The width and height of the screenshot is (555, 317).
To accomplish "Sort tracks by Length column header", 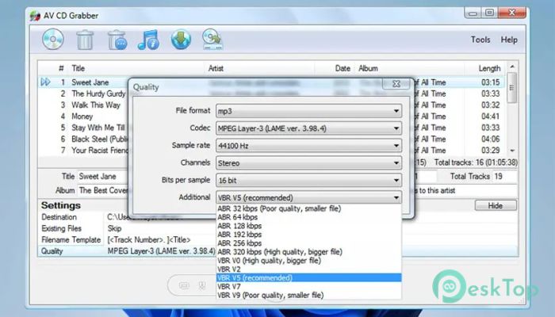I will [x=489, y=68].
